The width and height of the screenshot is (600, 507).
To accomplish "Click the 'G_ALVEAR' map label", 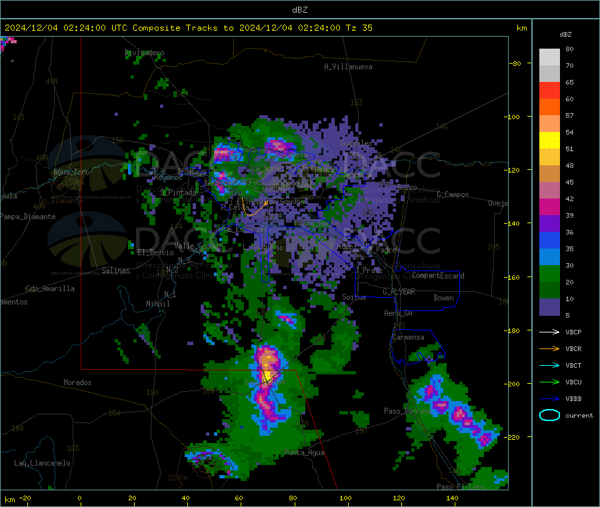I will point(399,292).
